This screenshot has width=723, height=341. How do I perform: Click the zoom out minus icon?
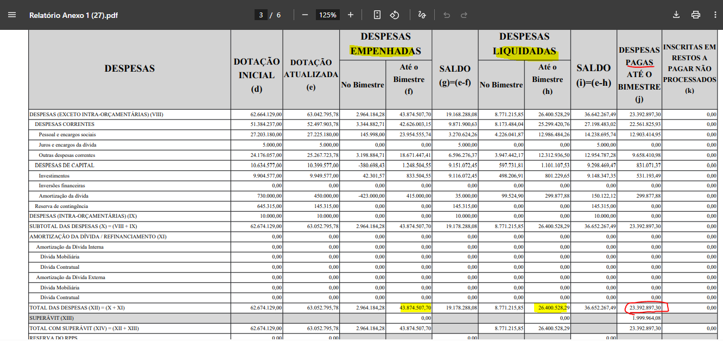305,15
